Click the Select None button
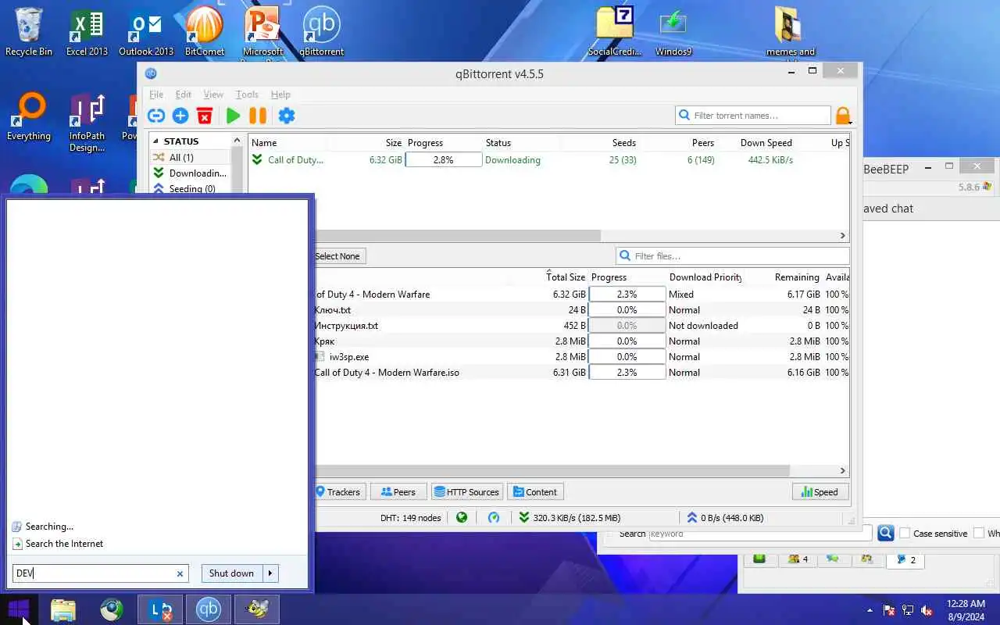1000x625 pixels. [x=337, y=255]
